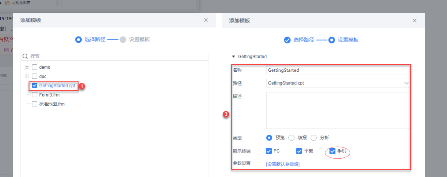447x177 pixels.
Task: Click the search magnifier icon
Action: (x=25, y=56)
